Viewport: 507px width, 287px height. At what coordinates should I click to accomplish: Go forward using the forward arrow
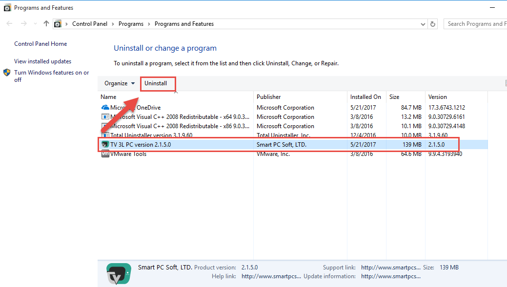pyautogui.click(x=23, y=23)
